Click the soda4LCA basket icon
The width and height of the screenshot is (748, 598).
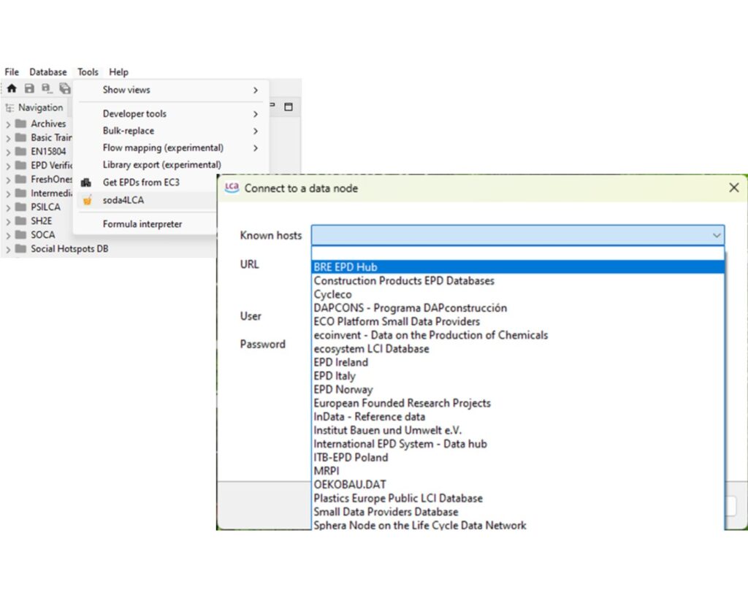coord(87,200)
